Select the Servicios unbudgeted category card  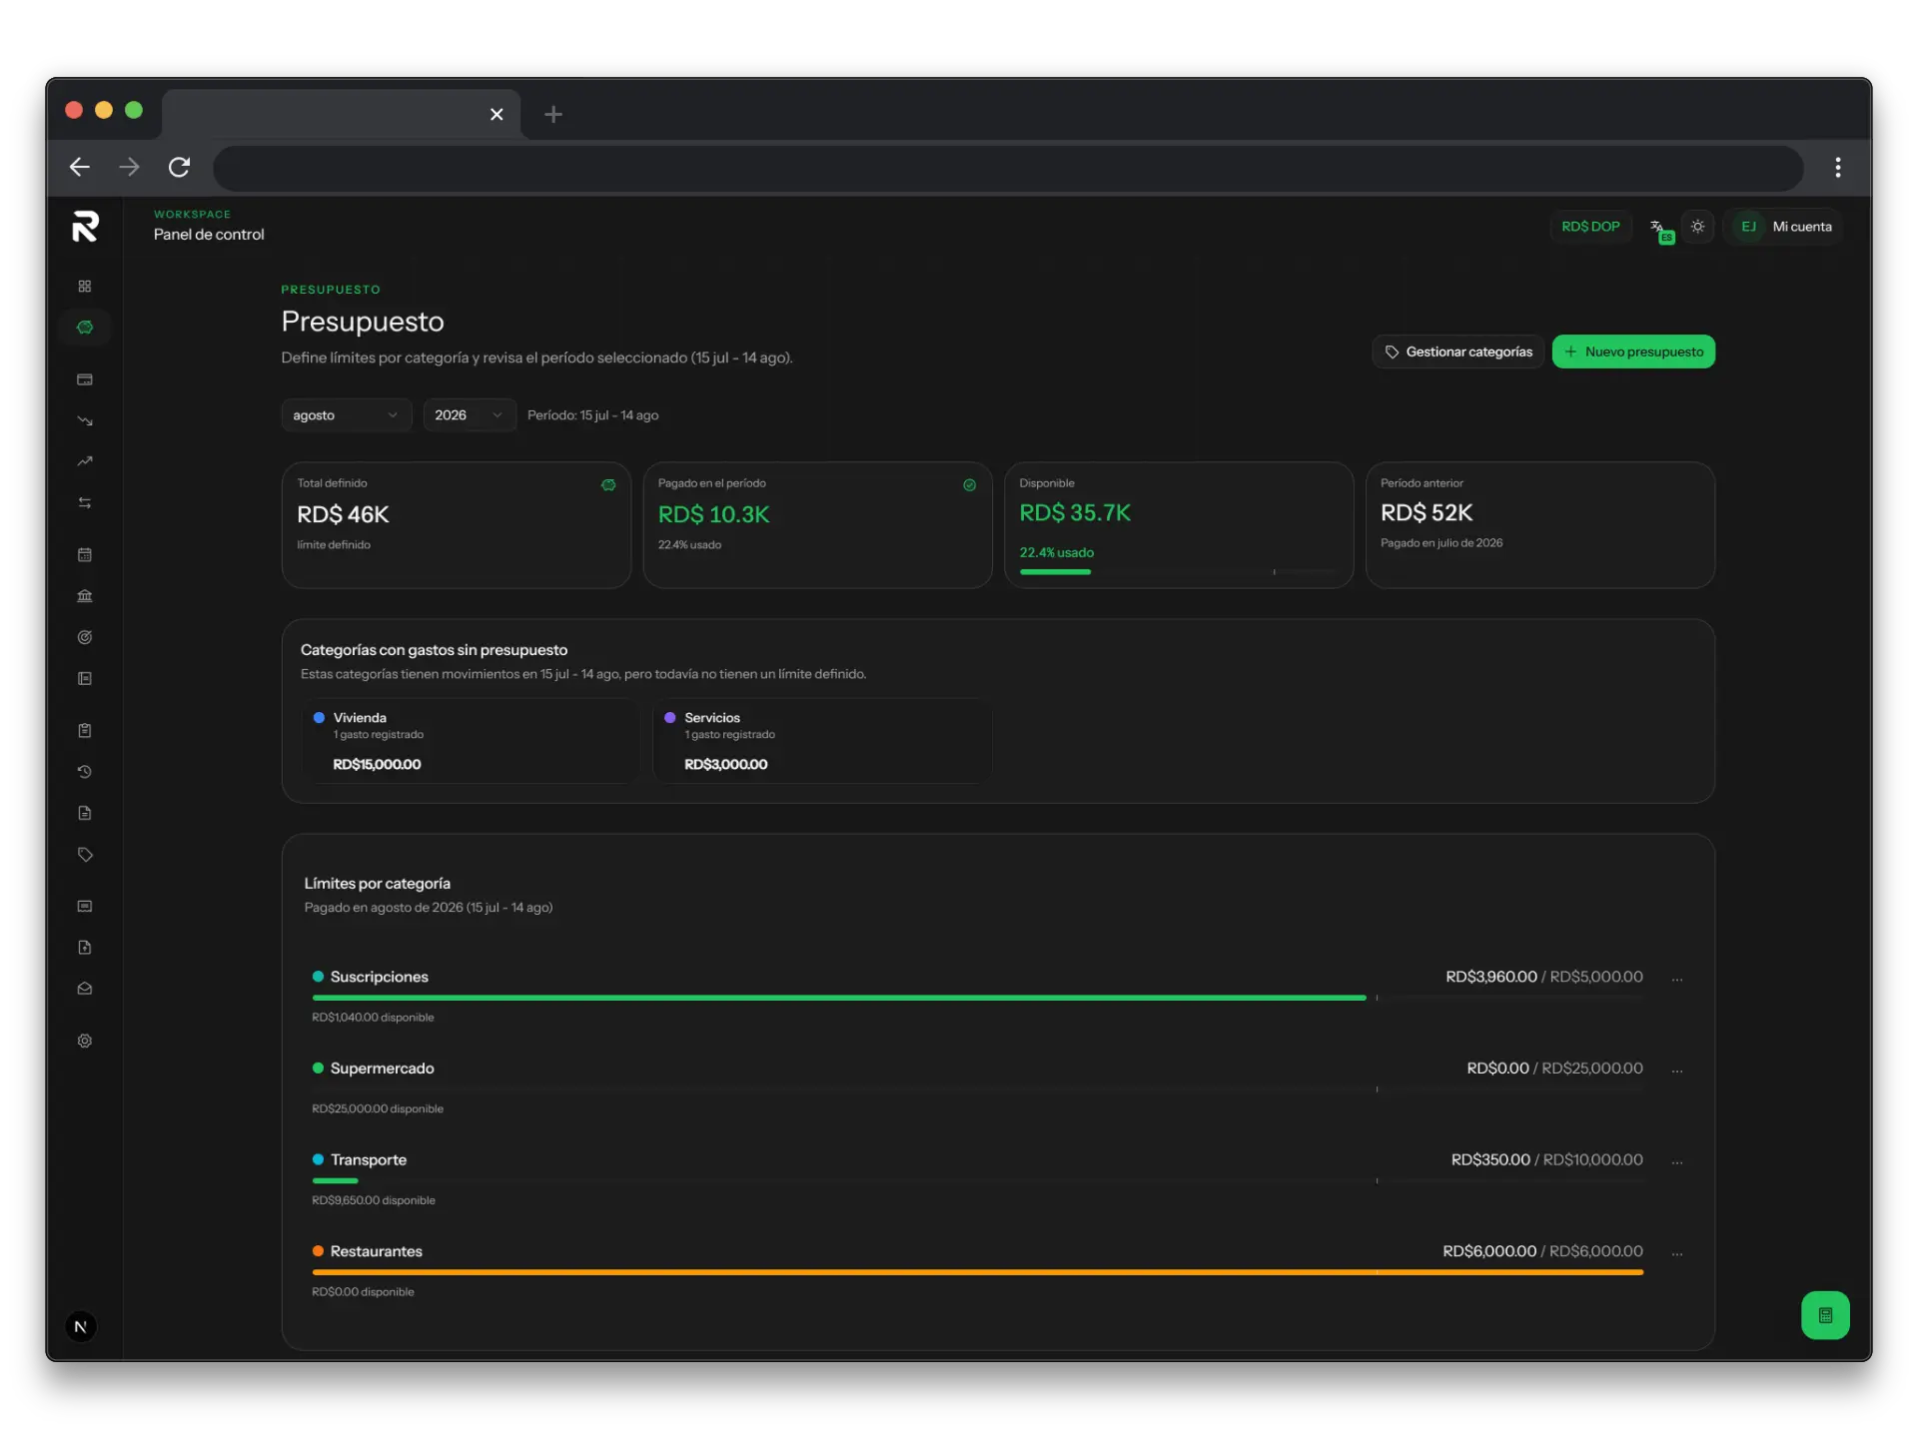[x=821, y=741]
